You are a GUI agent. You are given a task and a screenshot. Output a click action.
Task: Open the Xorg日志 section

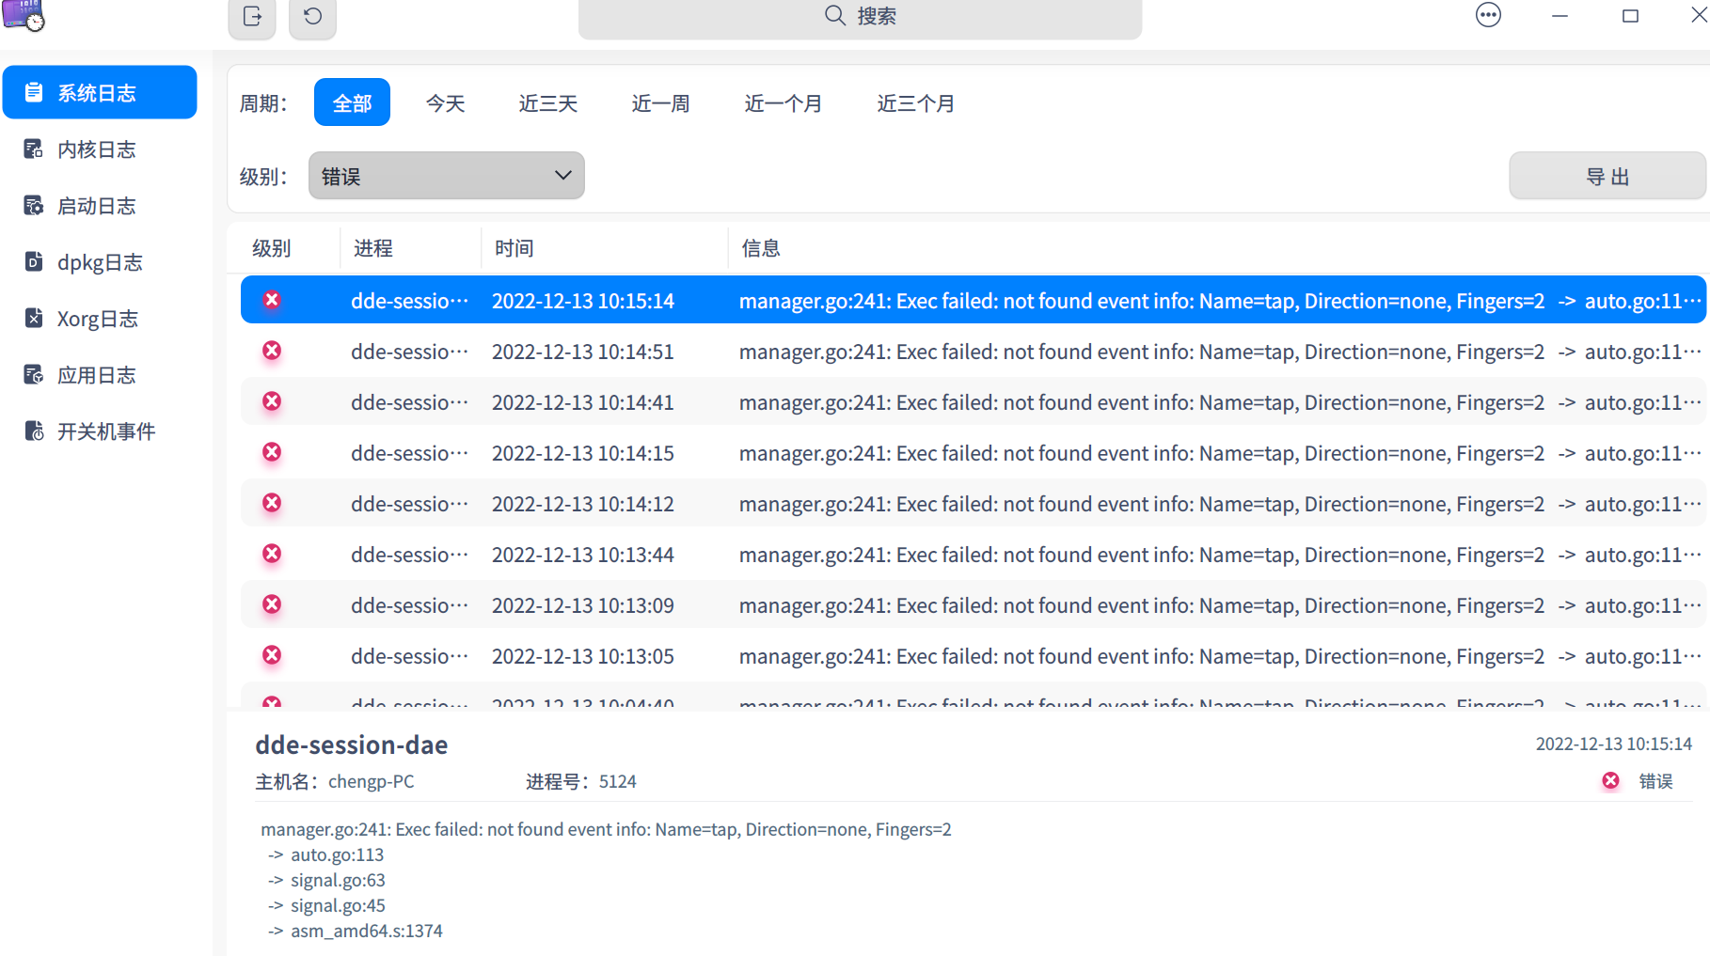pos(100,318)
